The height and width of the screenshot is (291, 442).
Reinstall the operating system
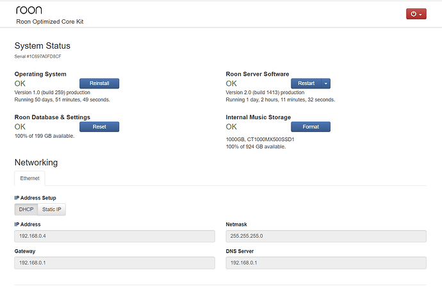pos(99,83)
